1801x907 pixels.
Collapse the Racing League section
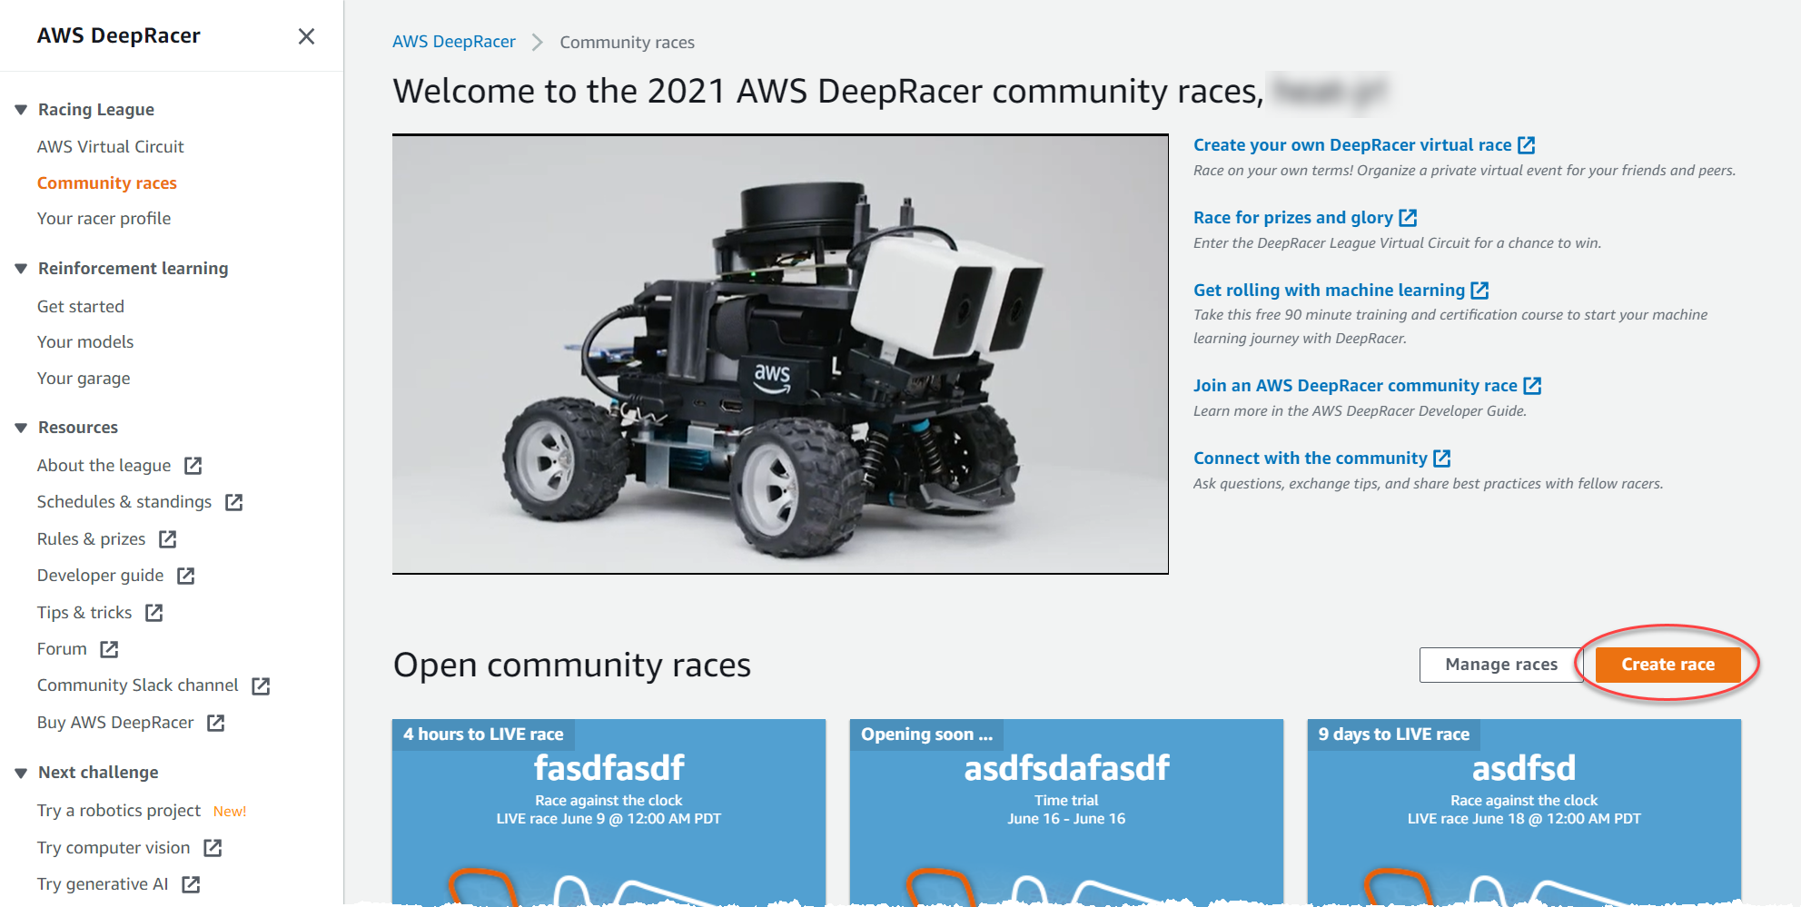point(21,108)
